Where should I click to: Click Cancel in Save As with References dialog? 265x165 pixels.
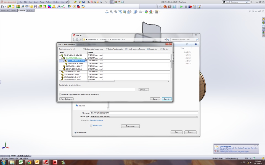pos(155,99)
